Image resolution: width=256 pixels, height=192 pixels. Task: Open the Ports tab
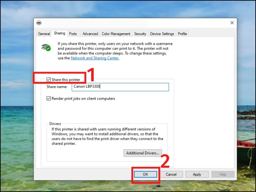(x=73, y=34)
